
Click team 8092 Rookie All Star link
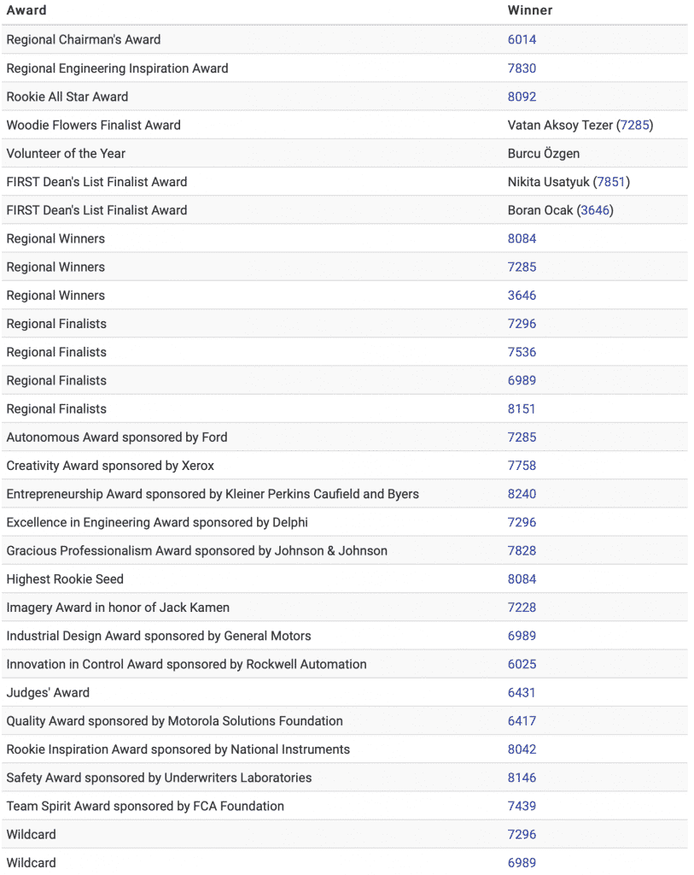click(522, 97)
